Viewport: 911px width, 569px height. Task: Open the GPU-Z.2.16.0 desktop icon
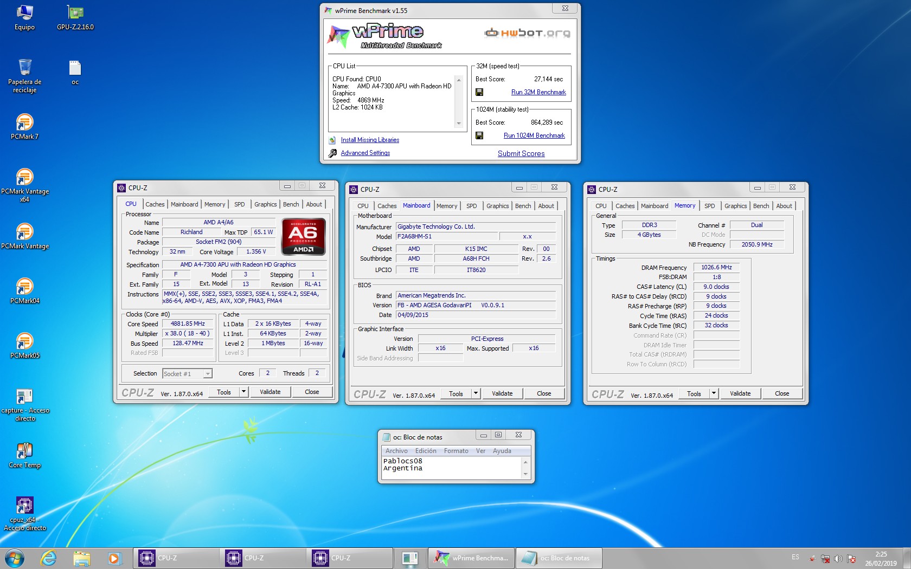tap(75, 17)
